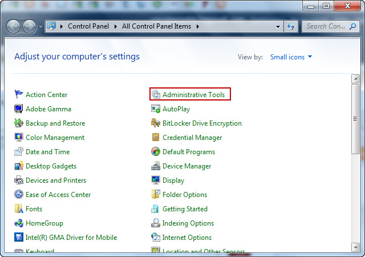The height and width of the screenshot is (257, 365).
Task: Click the Administrative Tools gear icon
Action: 156,94
